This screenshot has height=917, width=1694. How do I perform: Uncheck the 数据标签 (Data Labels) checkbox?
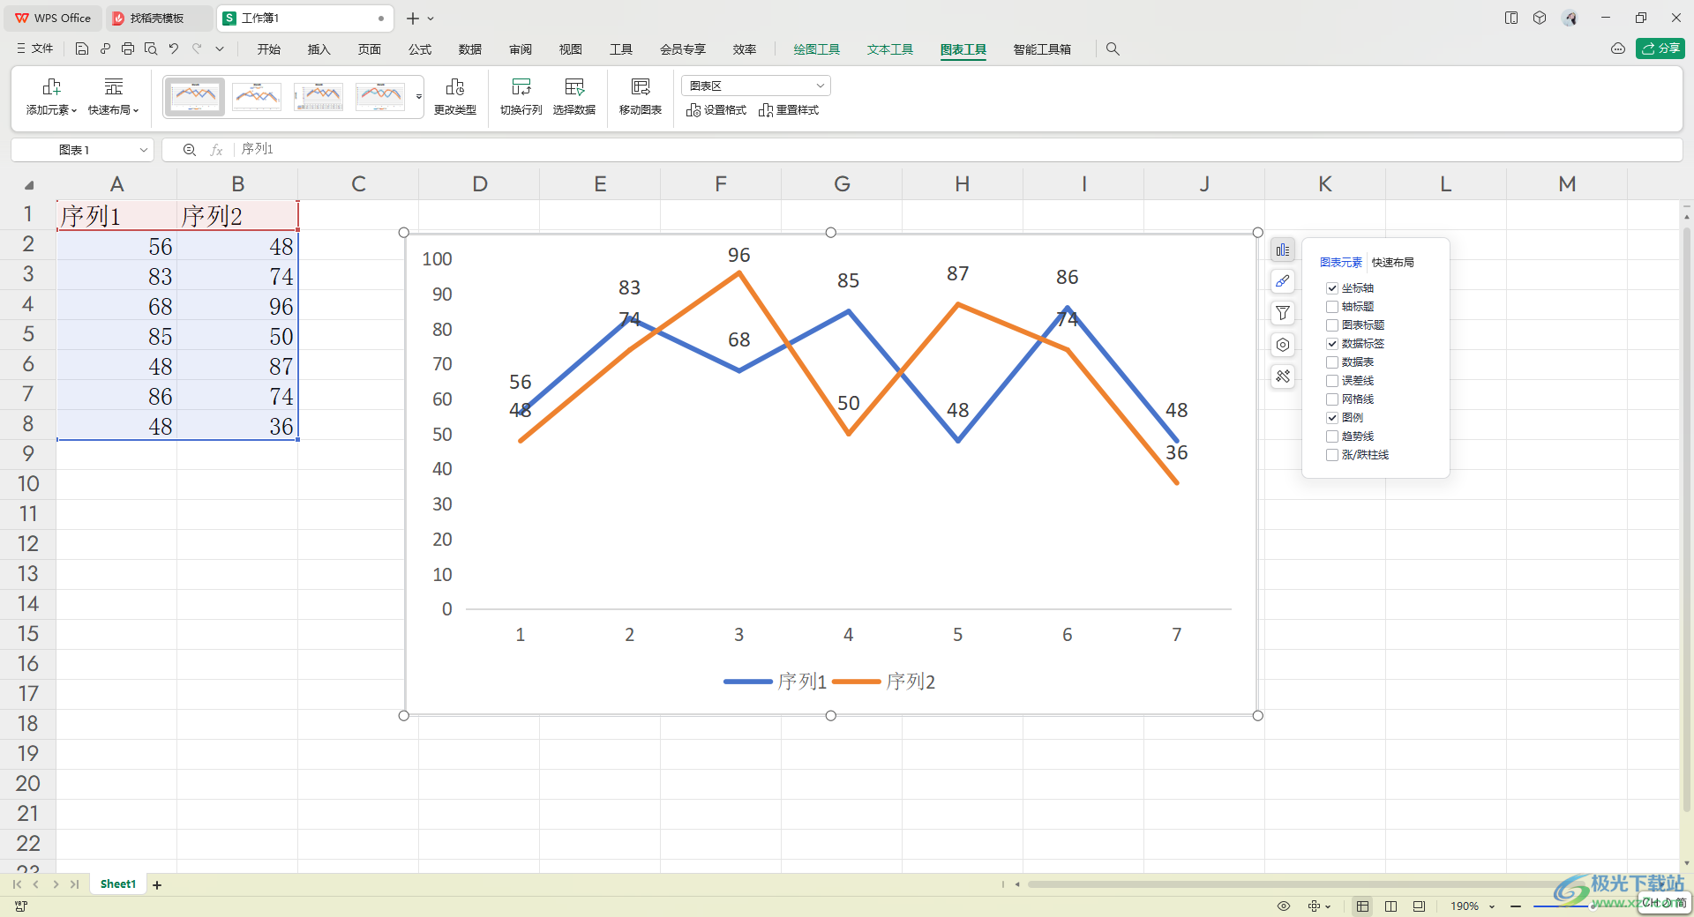pos(1332,344)
